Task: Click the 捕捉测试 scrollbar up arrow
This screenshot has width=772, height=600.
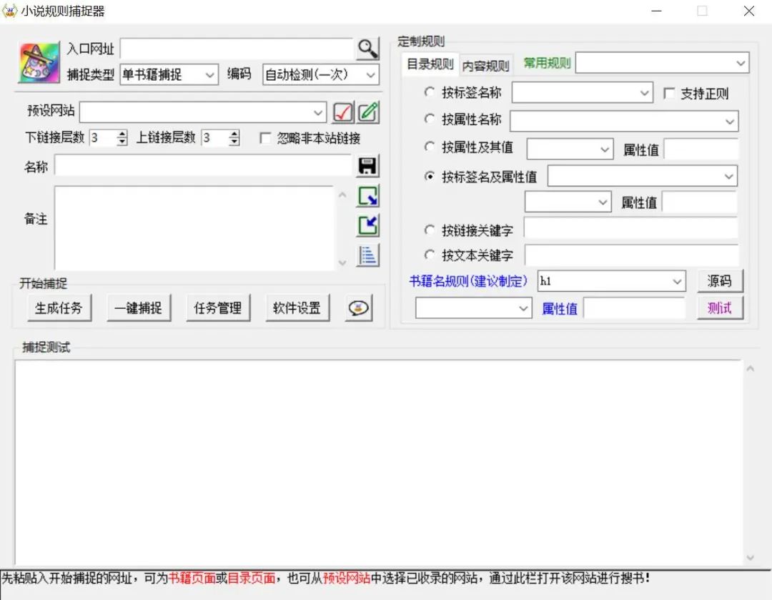Action: tap(751, 368)
